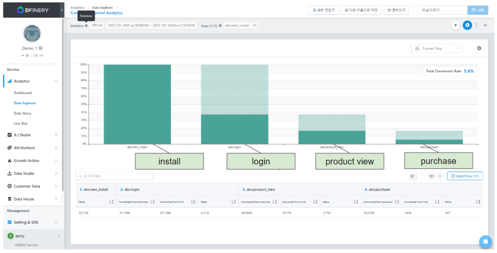Open the chart settings gear icon
This screenshot has width=497, height=253.
click(479, 48)
